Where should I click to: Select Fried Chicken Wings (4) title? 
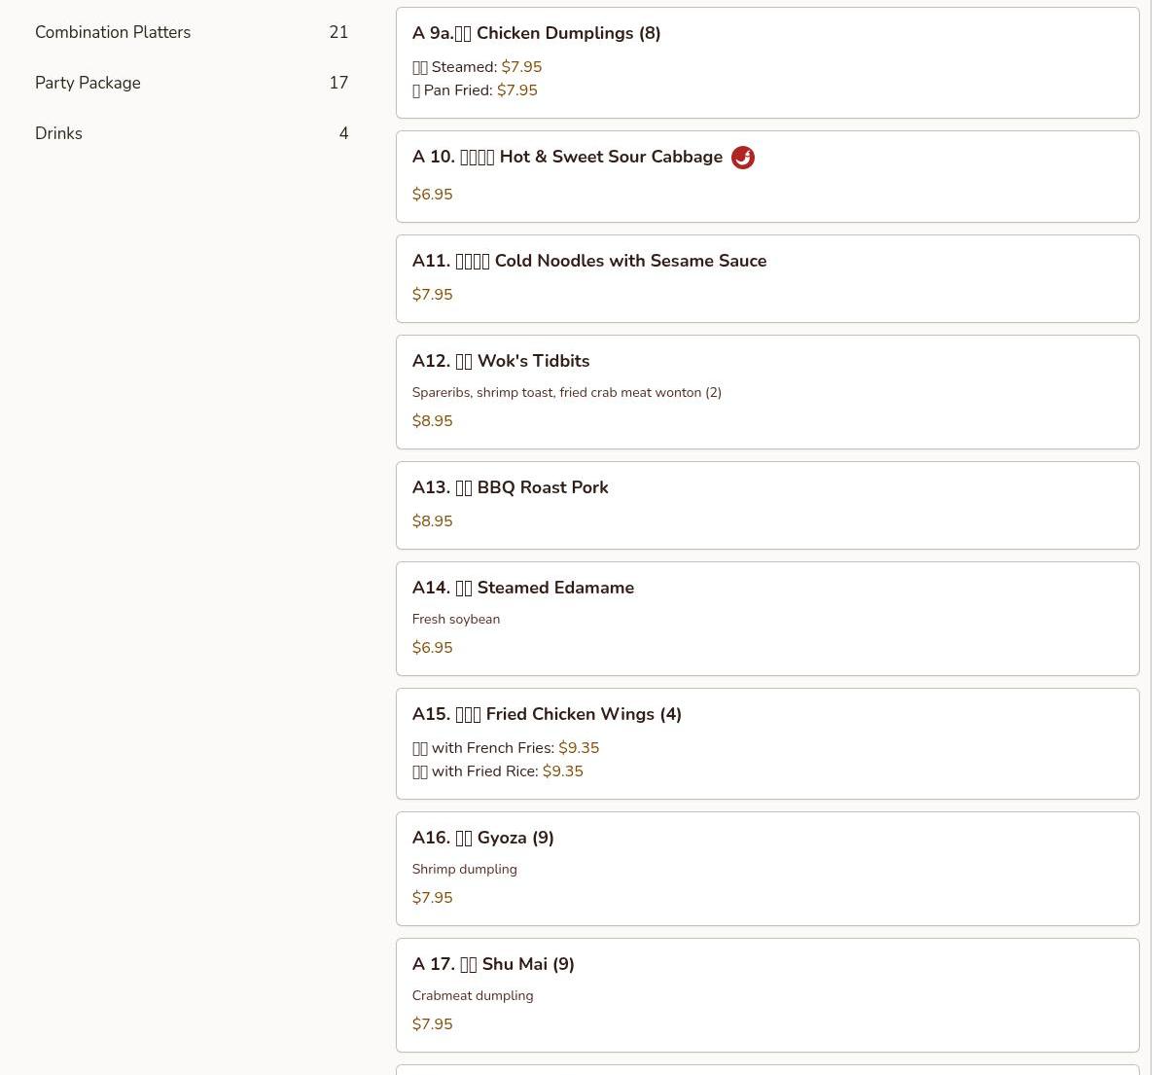pyautogui.click(x=547, y=714)
